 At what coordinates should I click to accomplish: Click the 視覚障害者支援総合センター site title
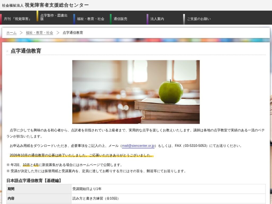57,5
